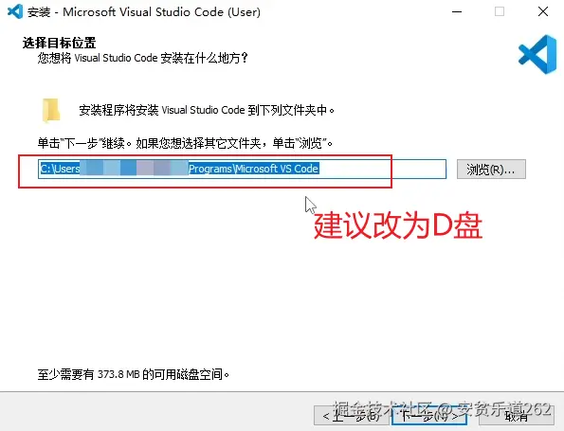
Task: Click the Cancel (取消) button
Action: [517, 416]
